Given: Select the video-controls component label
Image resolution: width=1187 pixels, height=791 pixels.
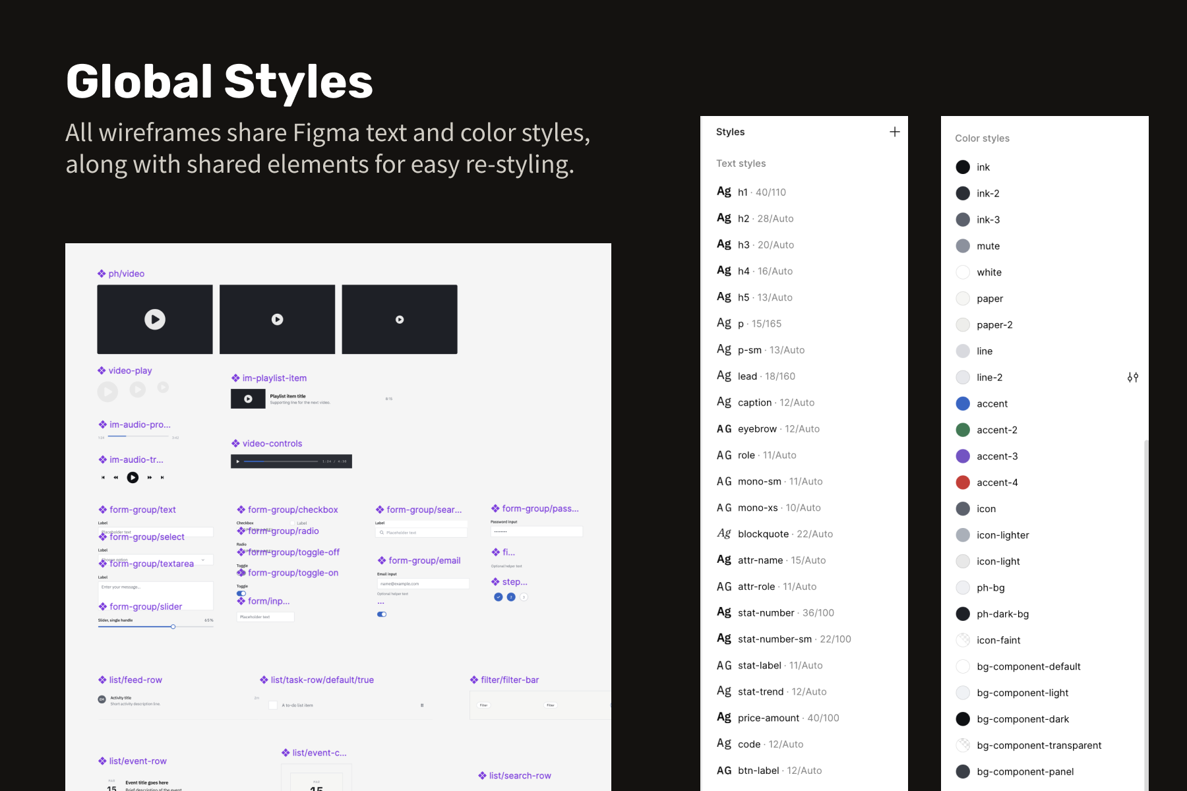Looking at the screenshot, I should pos(267,444).
